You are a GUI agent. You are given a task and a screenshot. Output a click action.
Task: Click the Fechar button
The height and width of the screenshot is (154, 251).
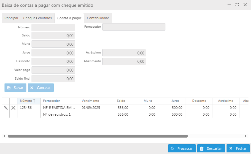[238, 149]
